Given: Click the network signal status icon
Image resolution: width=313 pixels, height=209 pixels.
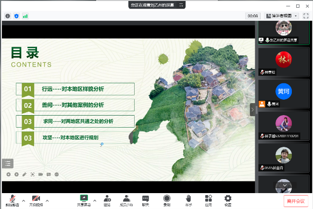Looking at the screenshot, I should 25,16.
